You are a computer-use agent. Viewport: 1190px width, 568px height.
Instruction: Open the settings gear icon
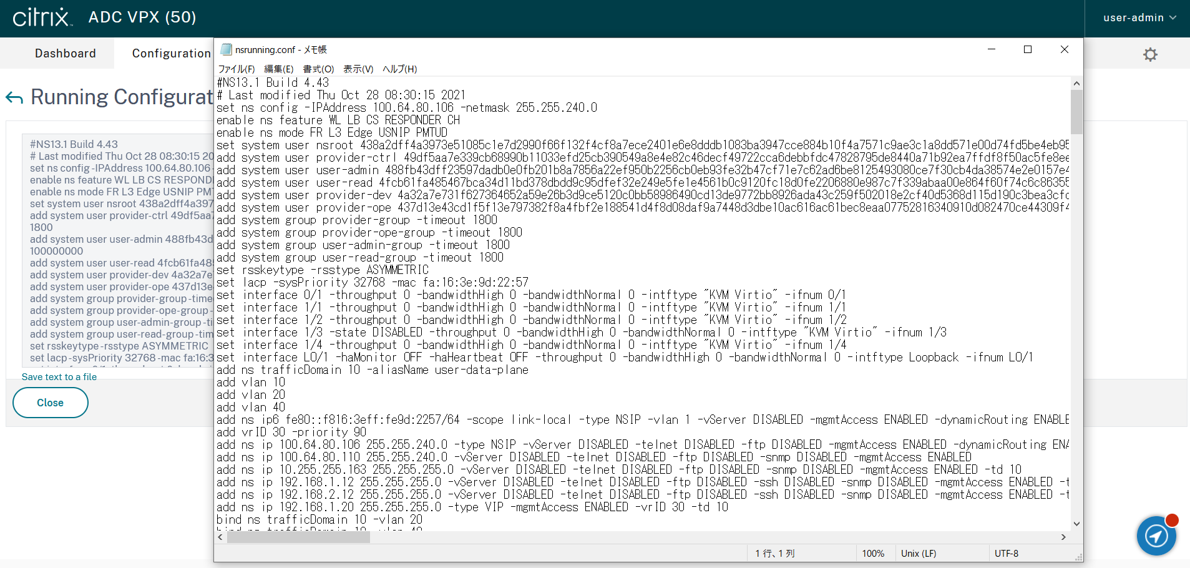pyautogui.click(x=1150, y=54)
